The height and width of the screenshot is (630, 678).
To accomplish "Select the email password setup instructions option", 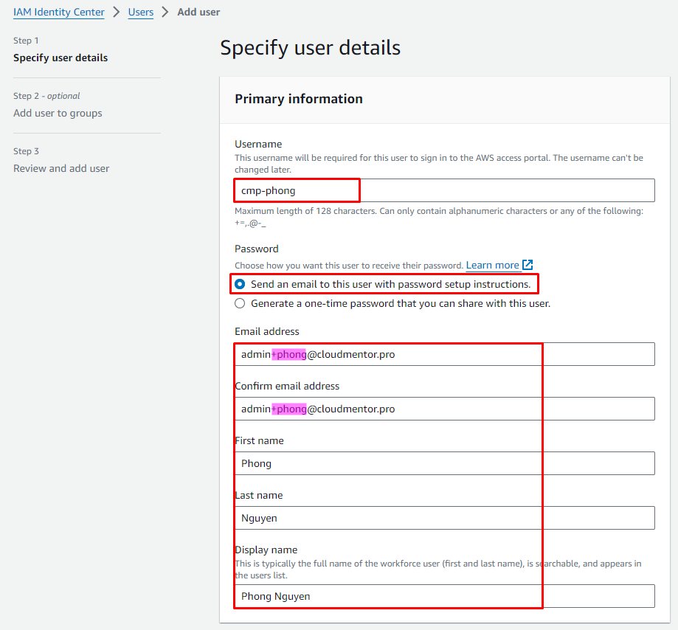I will click(x=240, y=284).
